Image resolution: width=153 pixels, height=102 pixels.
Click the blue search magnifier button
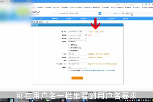click(x=100, y=13)
